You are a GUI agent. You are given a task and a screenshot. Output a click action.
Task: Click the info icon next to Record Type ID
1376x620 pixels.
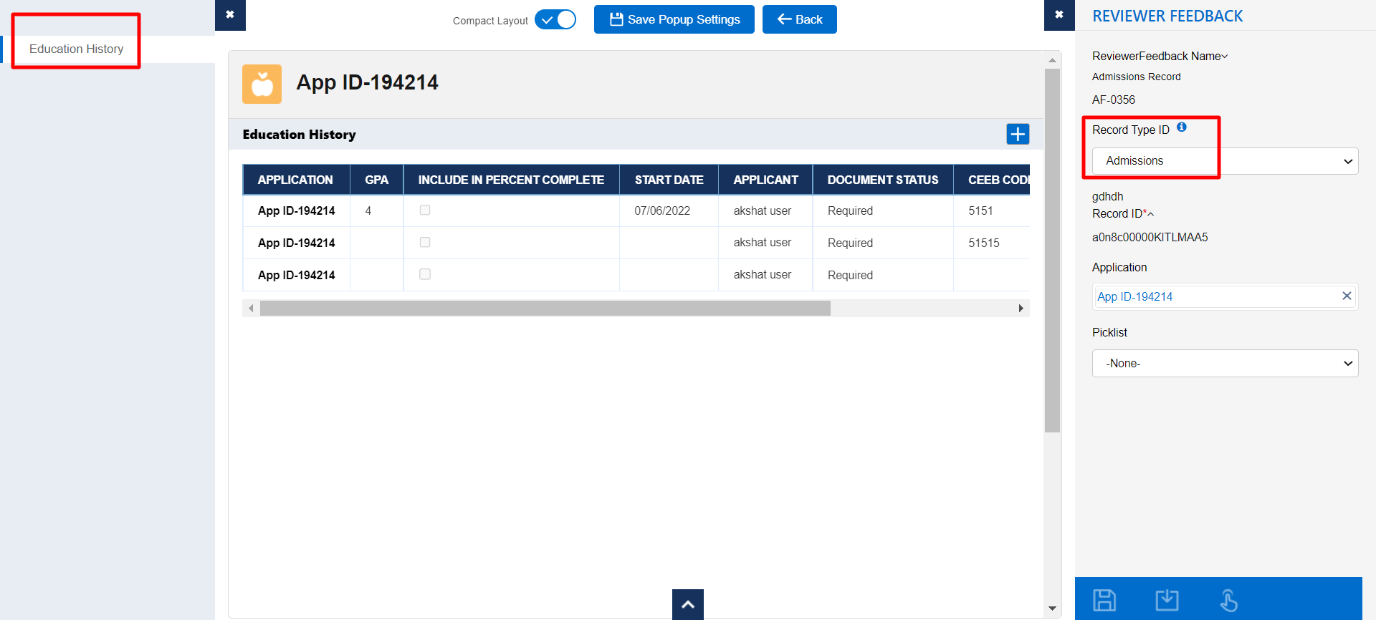point(1182,127)
